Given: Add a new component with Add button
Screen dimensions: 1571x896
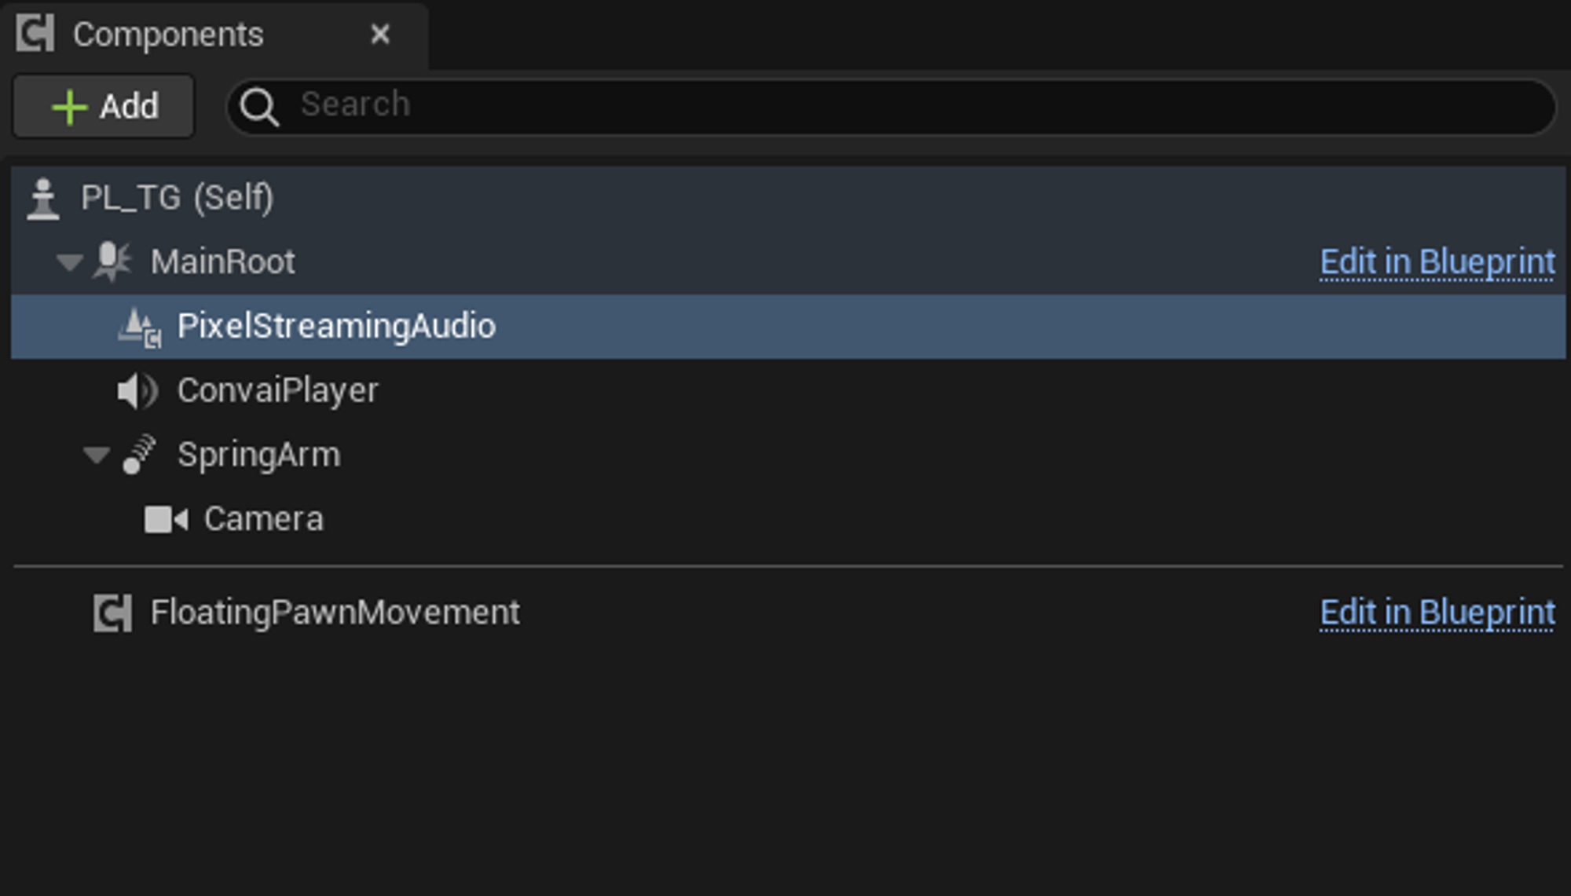Looking at the screenshot, I should click(104, 106).
